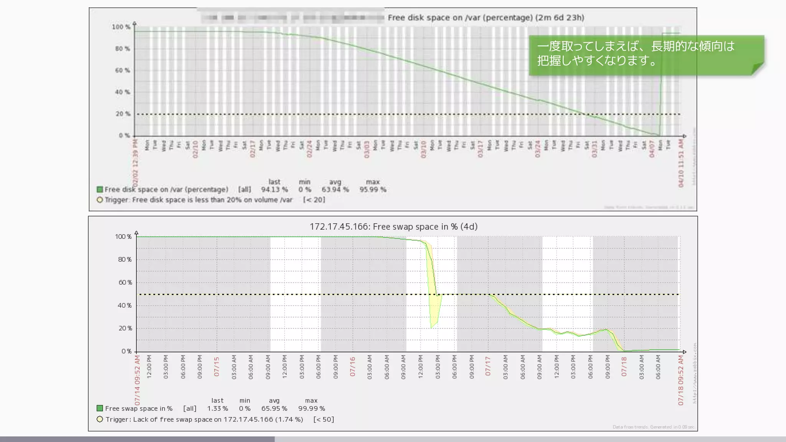The image size is (786, 442).
Task: Click the 07/17 date label on swap graph
Action: (488, 366)
